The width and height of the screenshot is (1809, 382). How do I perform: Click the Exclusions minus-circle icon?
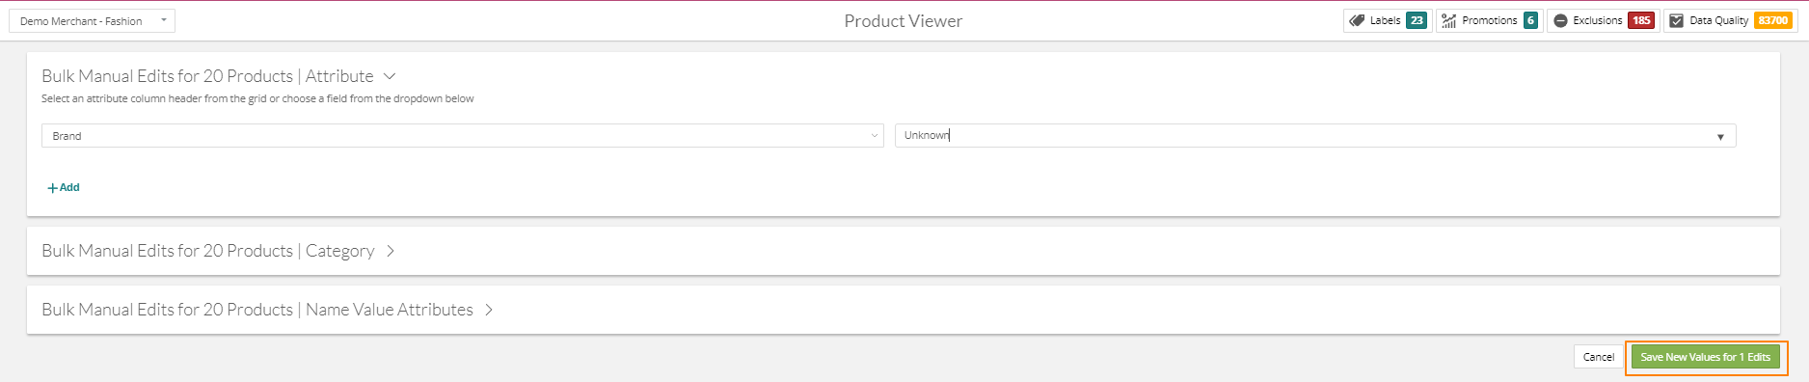pyautogui.click(x=1560, y=20)
